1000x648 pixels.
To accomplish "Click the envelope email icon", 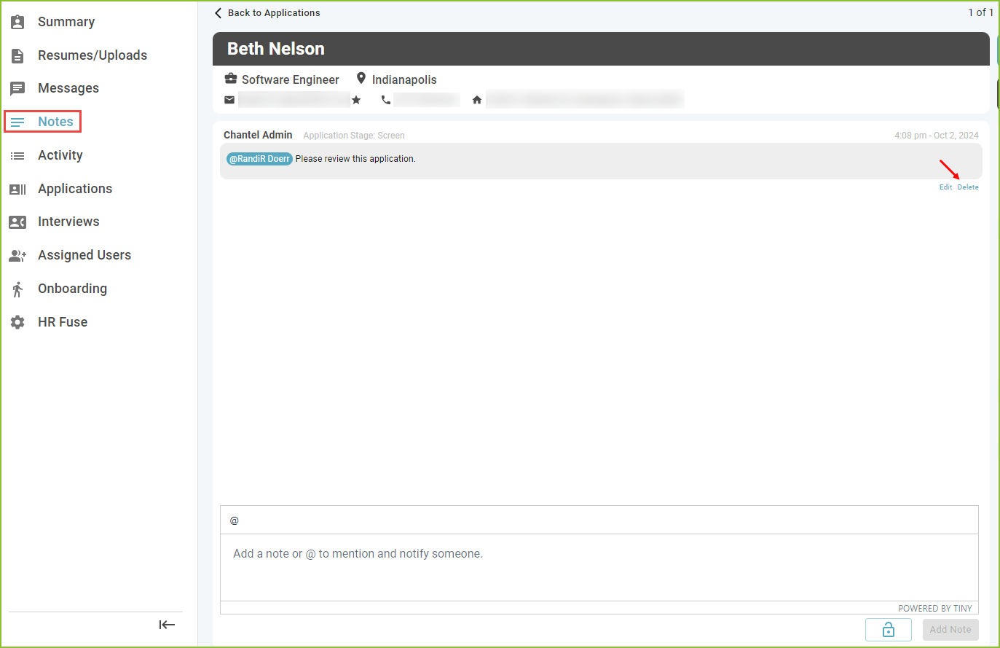I will pyautogui.click(x=229, y=100).
